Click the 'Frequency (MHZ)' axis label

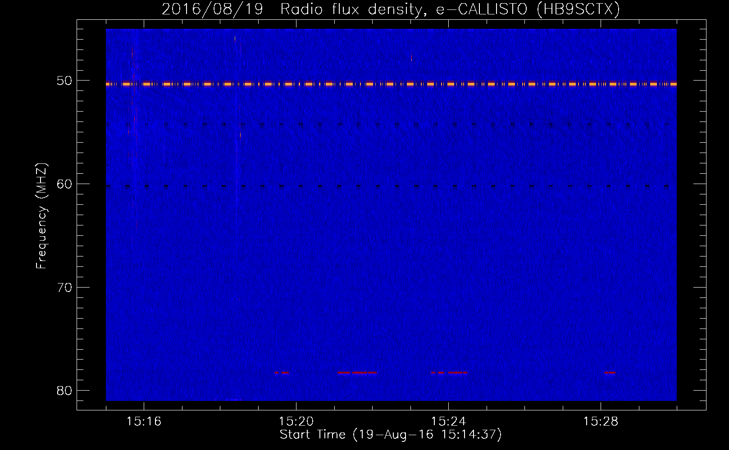[41, 216]
